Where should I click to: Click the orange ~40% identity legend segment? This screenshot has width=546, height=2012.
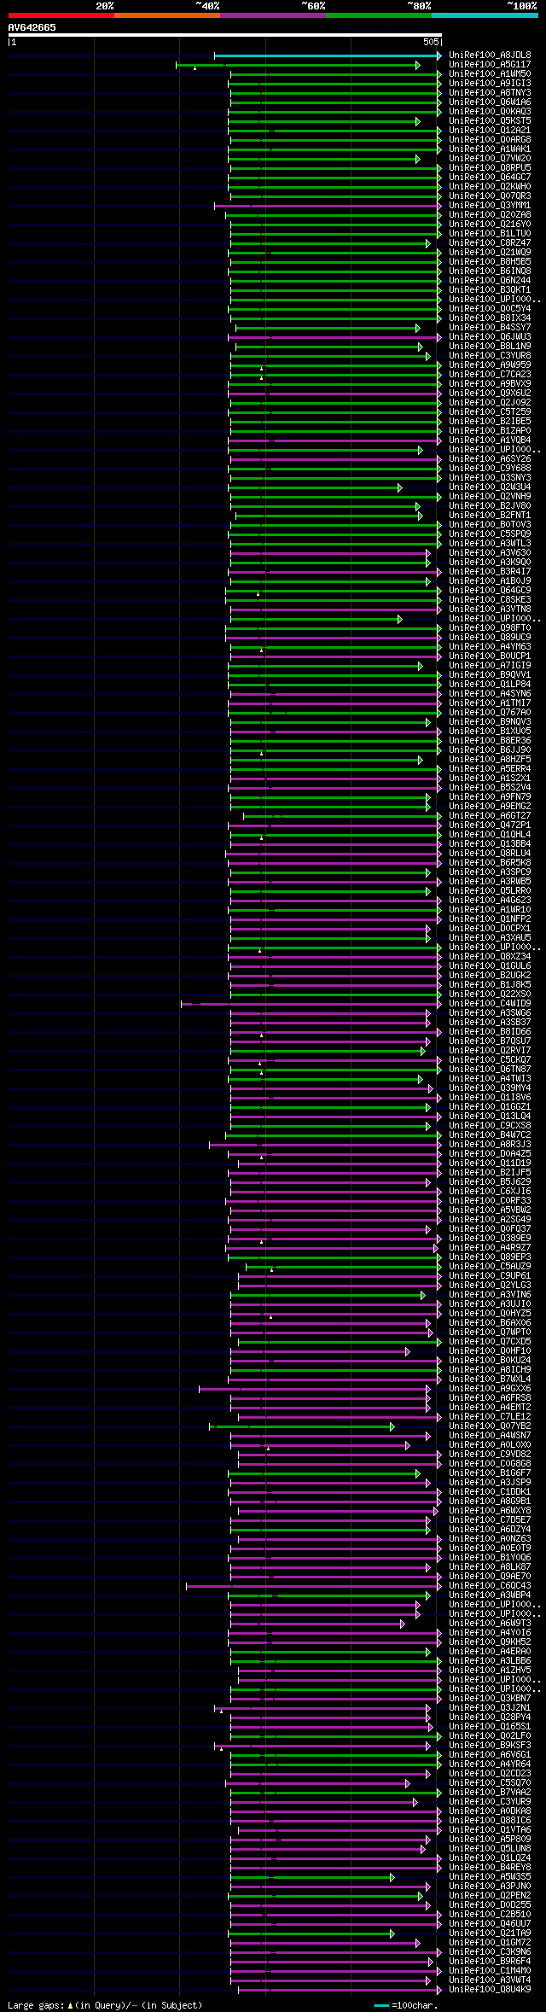click(166, 15)
